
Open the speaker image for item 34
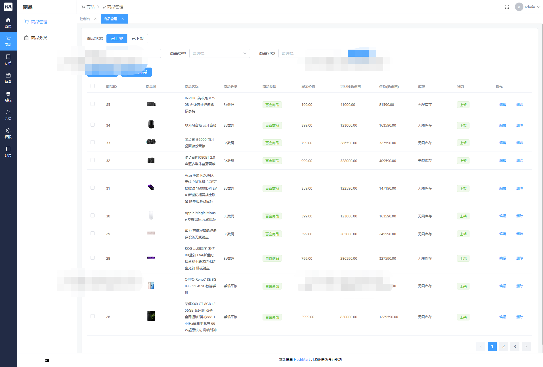tap(151, 124)
